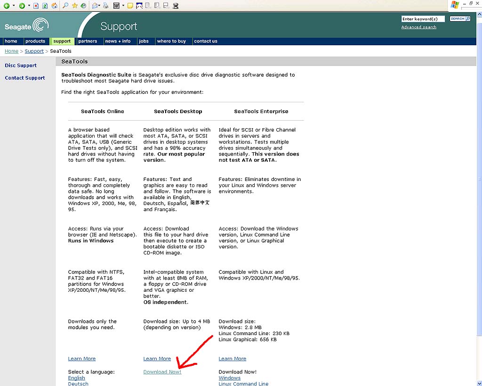Screen dimensions: 482x386
Task: Expand the Mail icon dropdown arrow
Action: click(100, 6)
